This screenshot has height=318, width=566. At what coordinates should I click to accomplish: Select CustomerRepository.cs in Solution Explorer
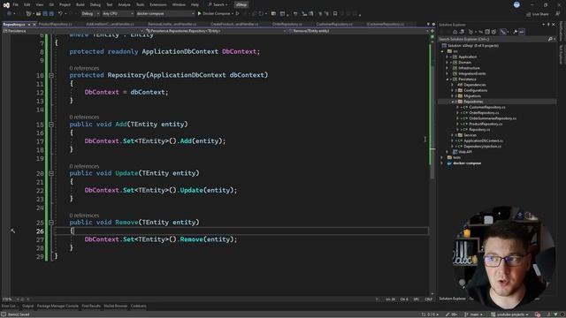tap(487, 108)
